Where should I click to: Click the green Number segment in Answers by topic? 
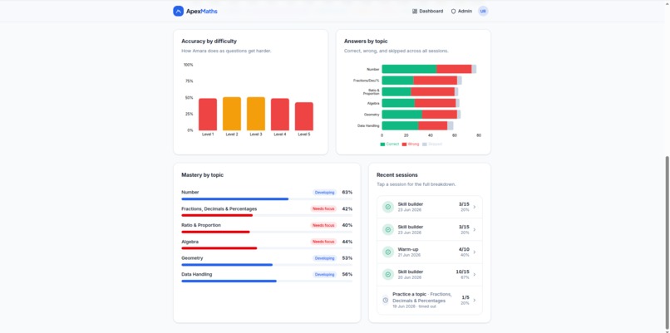coord(409,69)
